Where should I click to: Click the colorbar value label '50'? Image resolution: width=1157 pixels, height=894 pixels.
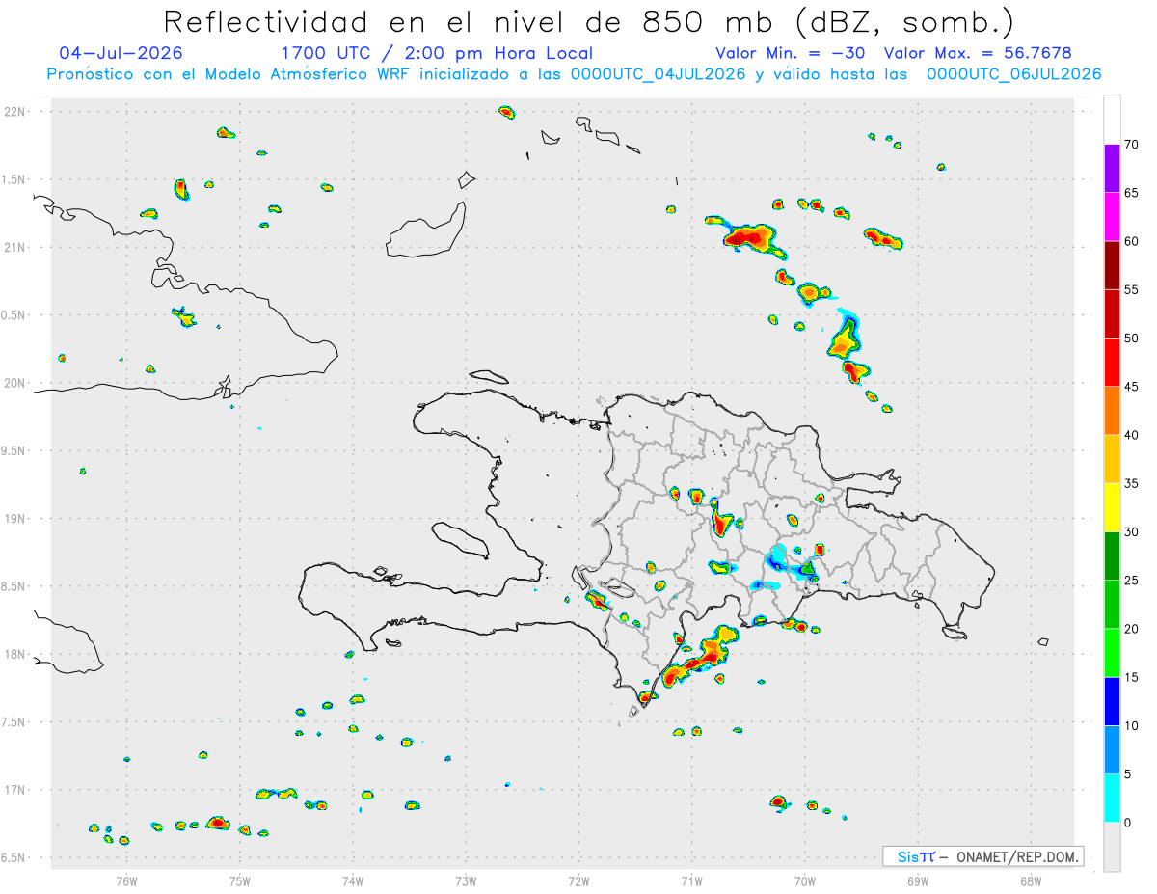coord(1131,339)
